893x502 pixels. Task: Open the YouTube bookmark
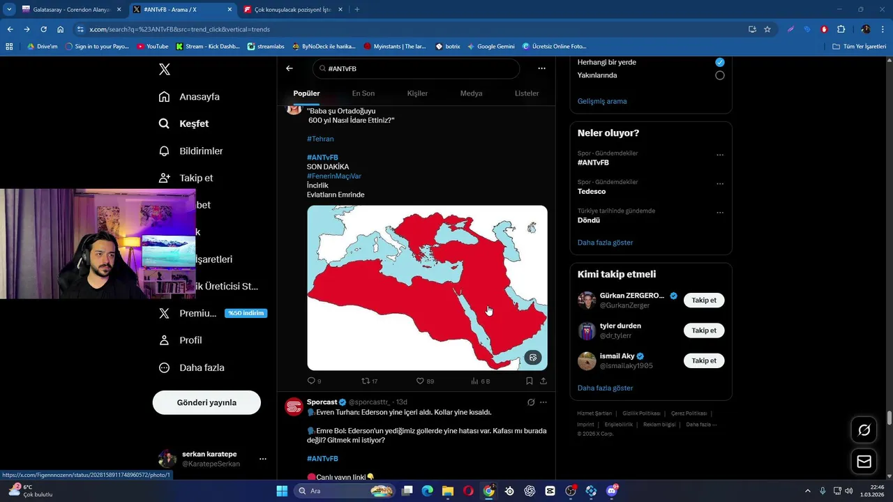pos(153,46)
